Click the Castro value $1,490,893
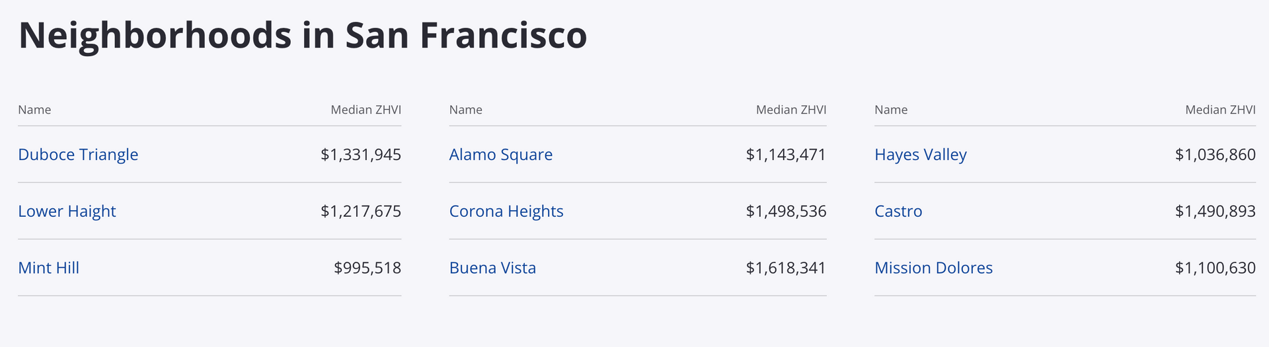 1215,212
